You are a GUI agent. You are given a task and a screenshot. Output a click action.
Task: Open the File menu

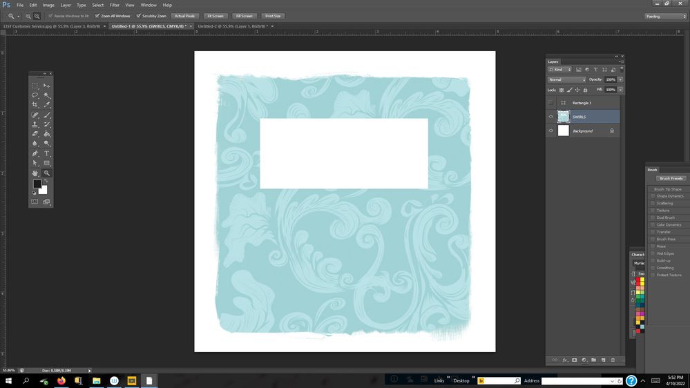point(20,5)
